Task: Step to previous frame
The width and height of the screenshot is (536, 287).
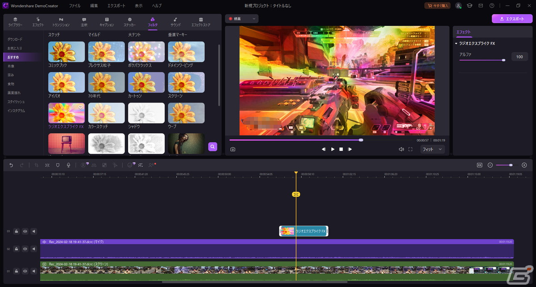Action: pos(324,149)
